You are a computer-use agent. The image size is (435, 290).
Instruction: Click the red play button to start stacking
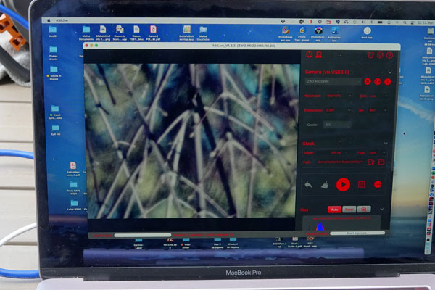[x=343, y=184]
